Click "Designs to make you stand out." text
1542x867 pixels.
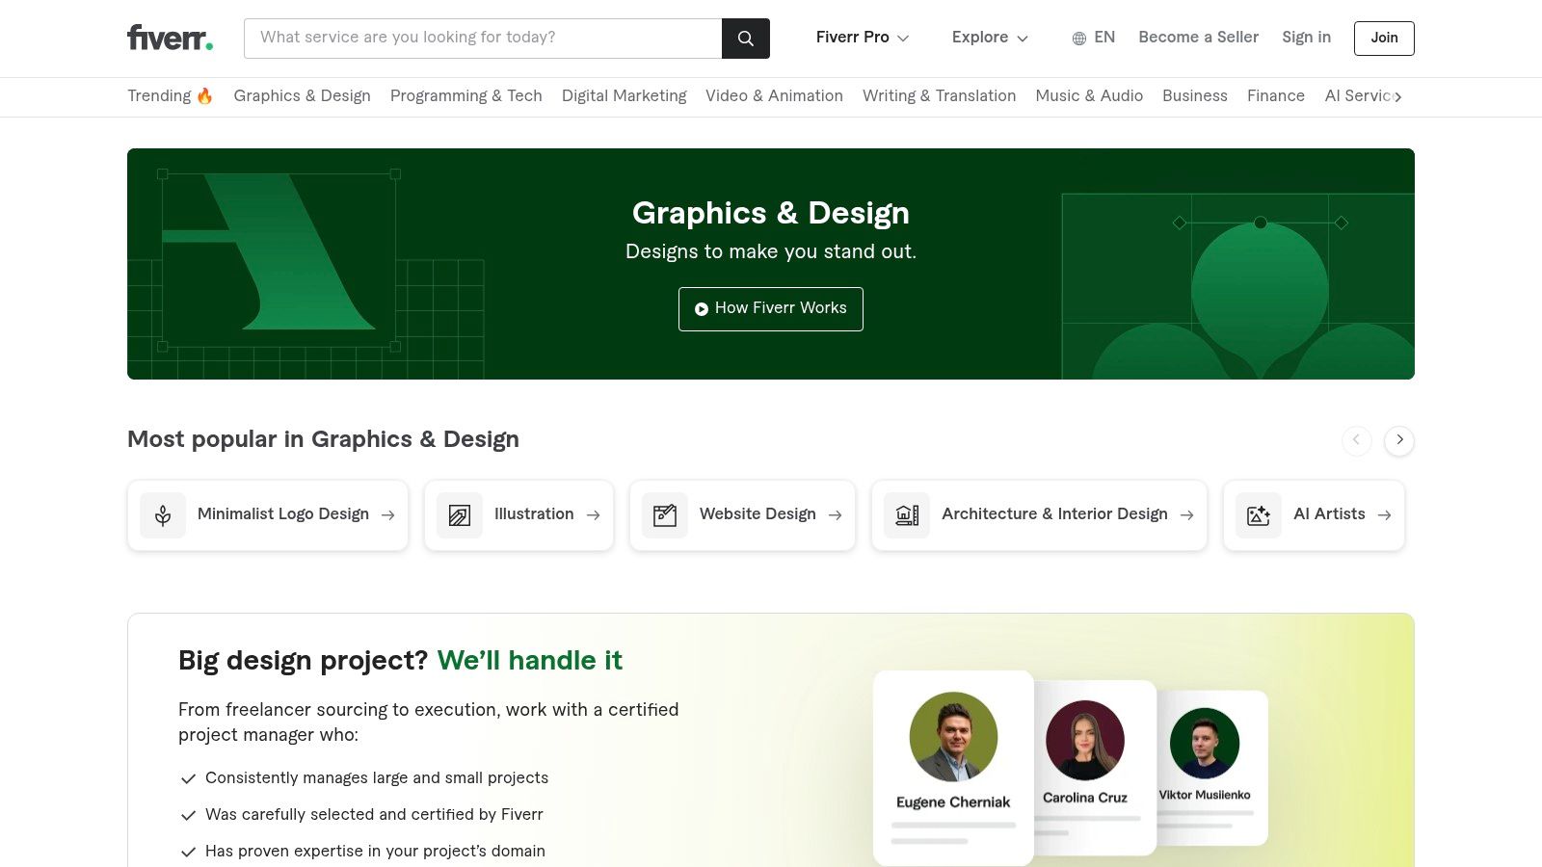771,251
